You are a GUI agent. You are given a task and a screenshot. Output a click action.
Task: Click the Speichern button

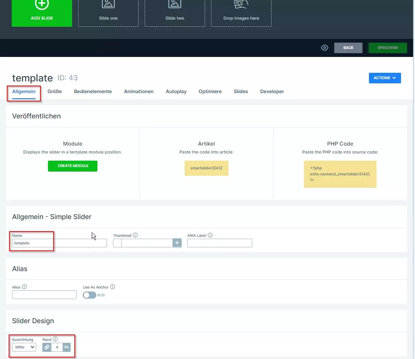pyautogui.click(x=387, y=48)
